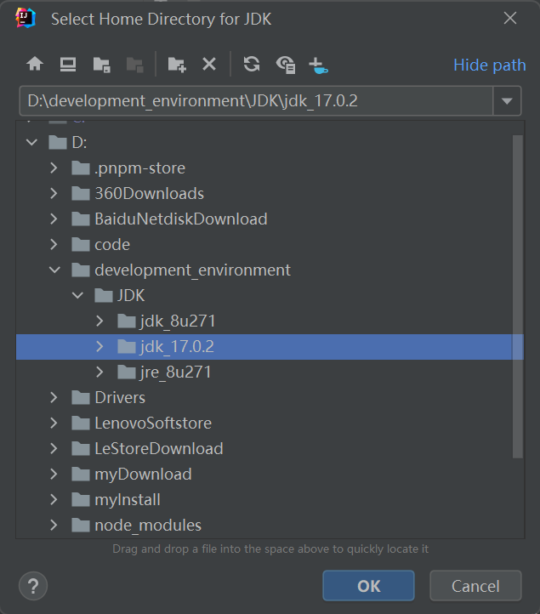540x614 pixels.
Task: Collapse the JDK folder node
Action: tap(77, 296)
